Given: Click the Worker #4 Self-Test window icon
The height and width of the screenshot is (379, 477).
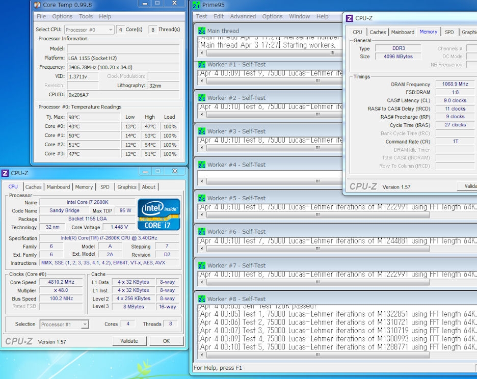Looking at the screenshot, I should (202, 165).
